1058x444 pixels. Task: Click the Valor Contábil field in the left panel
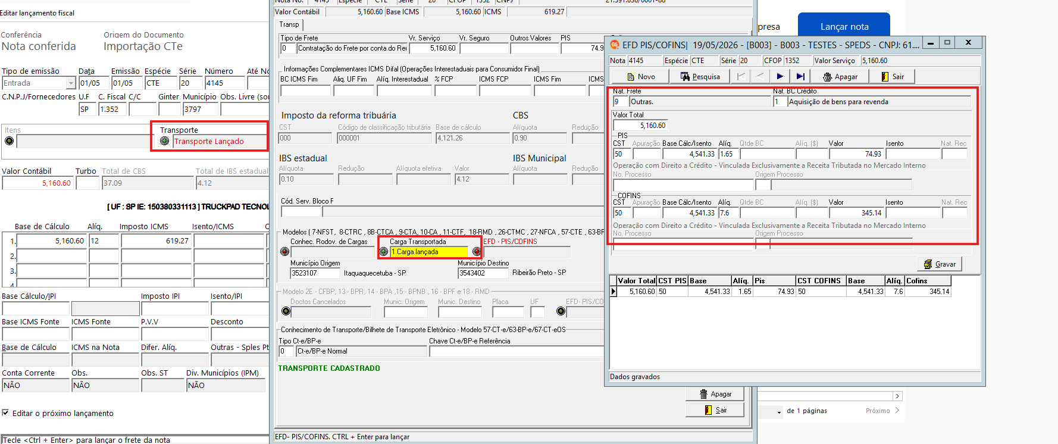coord(37,183)
